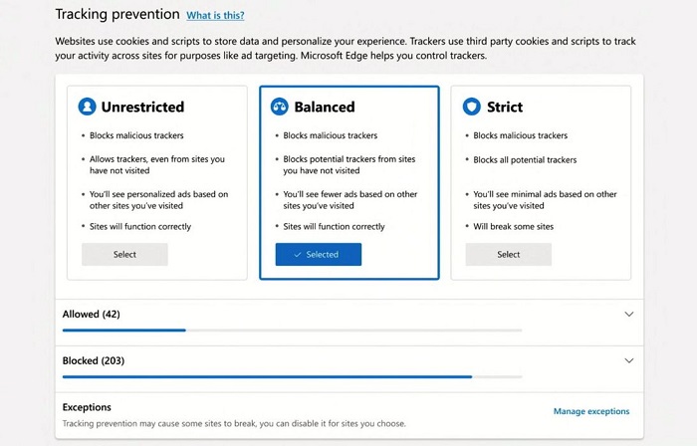Image resolution: width=697 pixels, height=446 pixels.
Task: Open the "What is this?" link
Action: click(215, 15)
